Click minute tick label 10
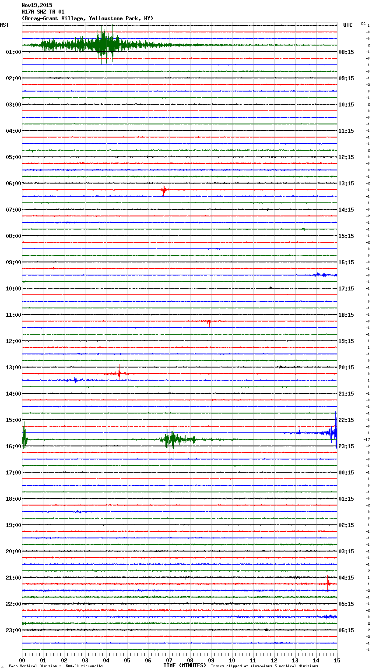 [232, 660]
